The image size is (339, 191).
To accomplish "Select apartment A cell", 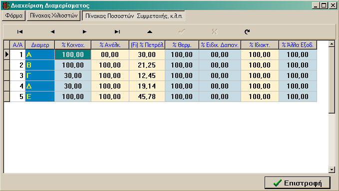I will pyautogui.click(x=40, y=54).
